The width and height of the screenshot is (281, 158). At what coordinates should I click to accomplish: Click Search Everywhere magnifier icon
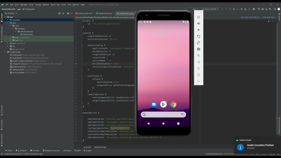275,9
